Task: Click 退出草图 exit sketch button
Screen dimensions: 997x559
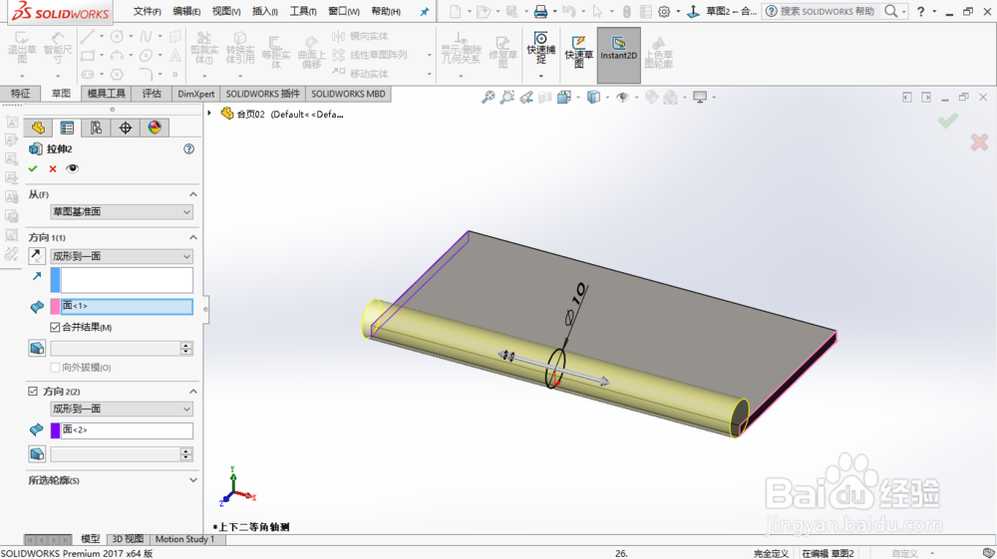Action: pos(22,48)
